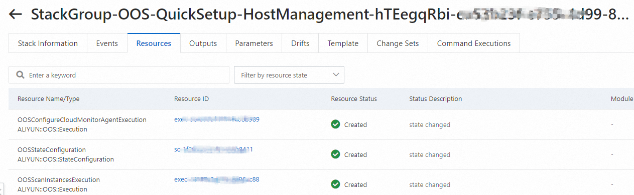Select the OOSScanInstancesExecution resource name
The height and width of the screenshot is (195, 634).
pos(59,180)
